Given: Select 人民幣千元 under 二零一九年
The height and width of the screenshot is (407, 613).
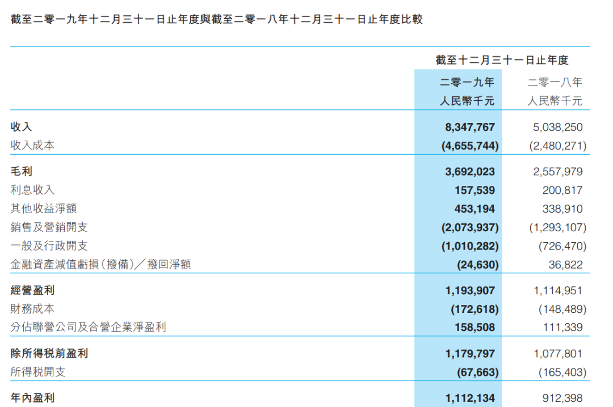Looking at the screenshot, I should [x=467, y=101].
